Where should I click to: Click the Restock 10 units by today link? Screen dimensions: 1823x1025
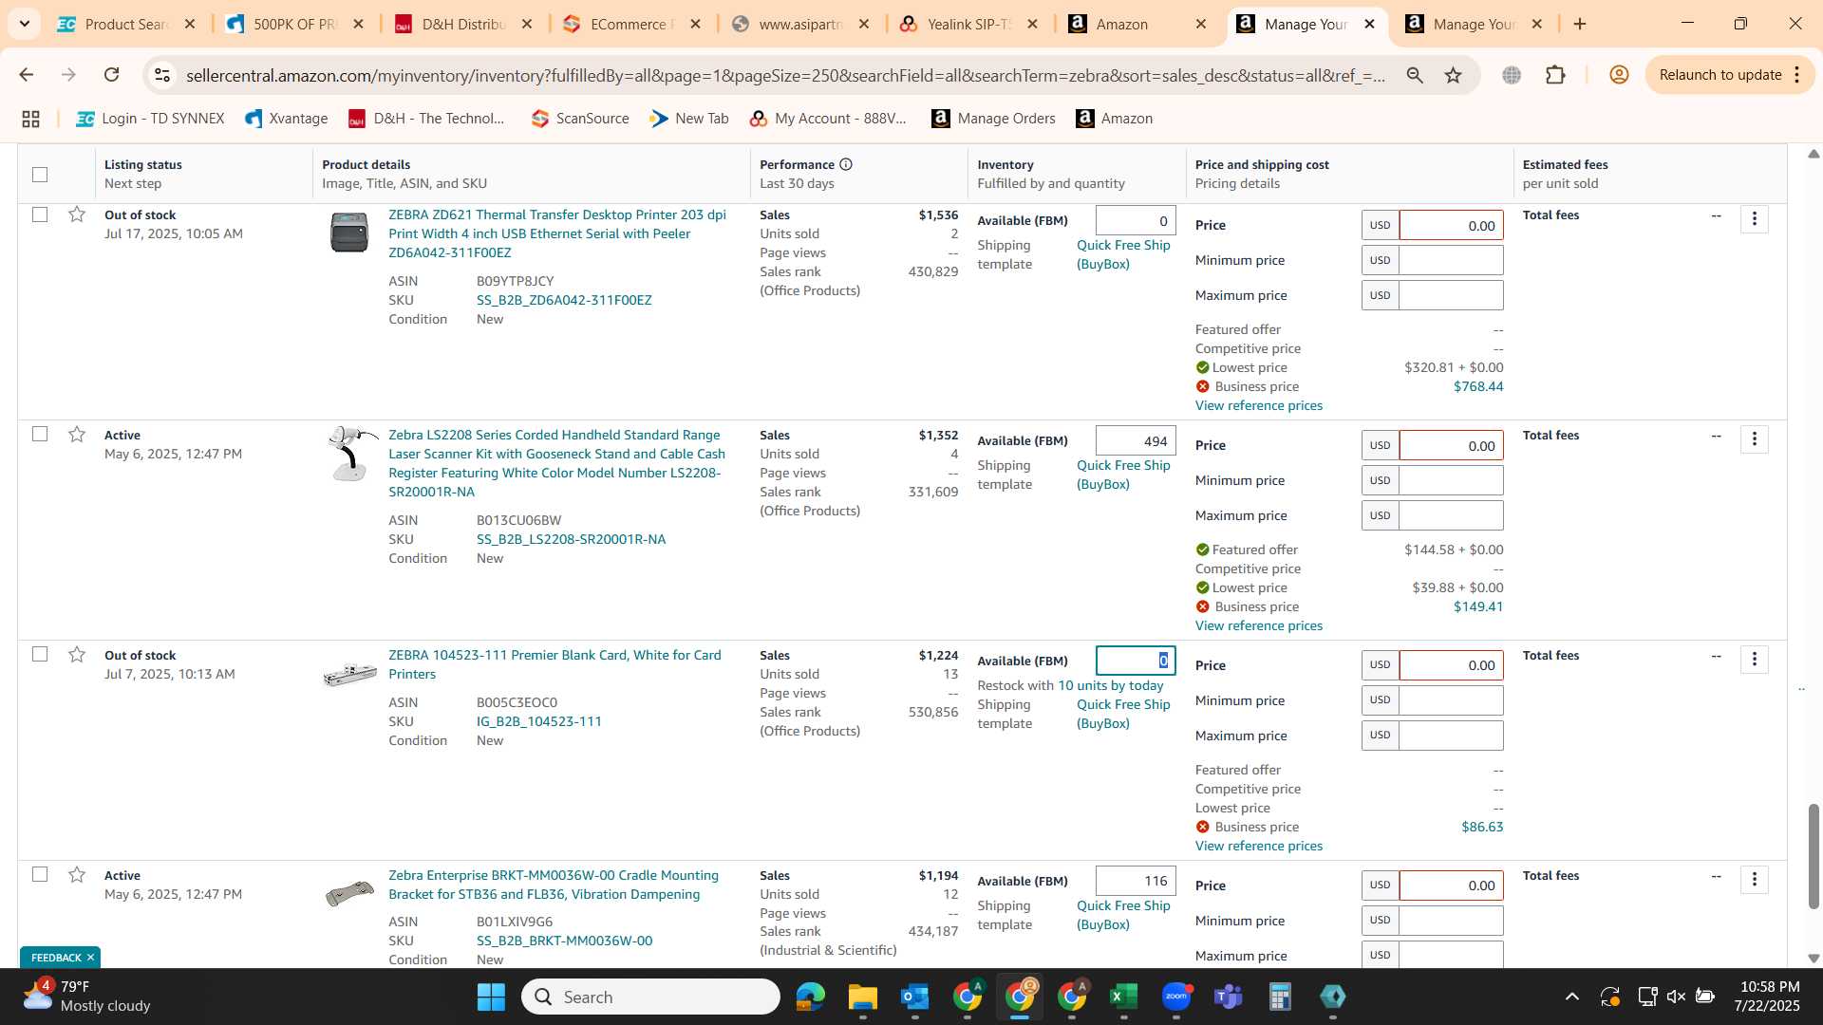[1110, 685]
